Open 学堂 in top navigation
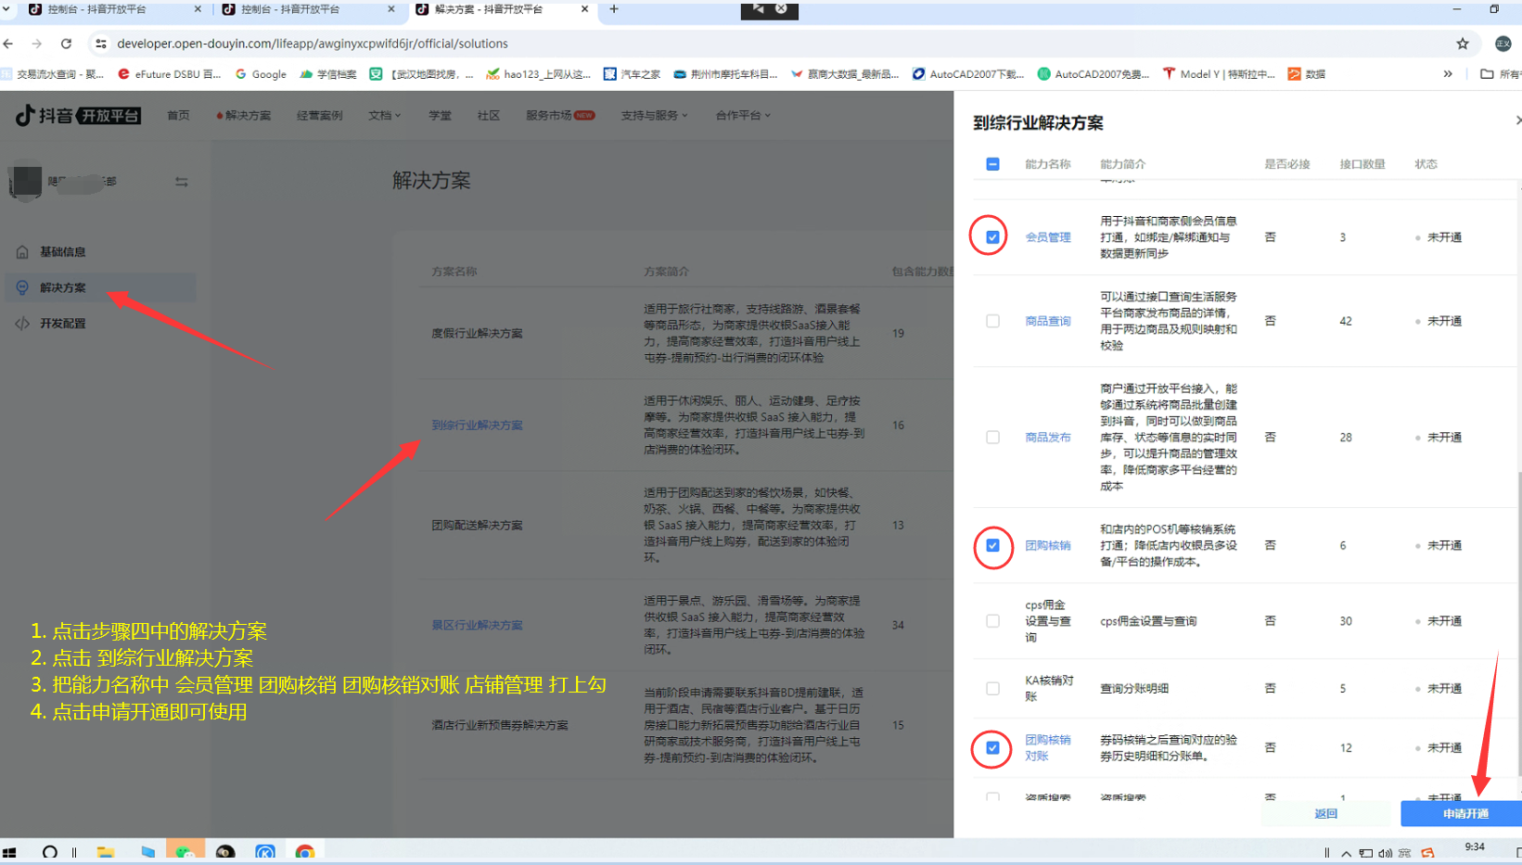The image size is (1522, 865). [x=440, y=116]
